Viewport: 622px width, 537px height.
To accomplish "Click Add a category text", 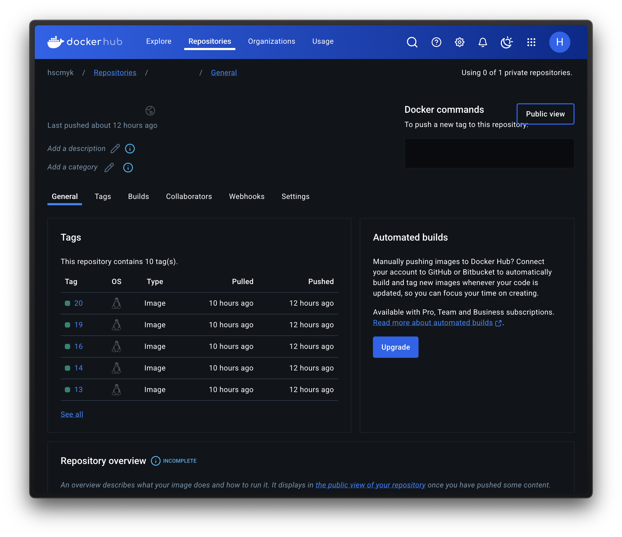I will click(x=72, y=167).
